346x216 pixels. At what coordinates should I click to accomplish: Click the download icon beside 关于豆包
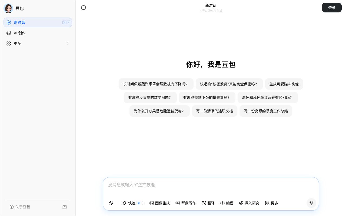click(65, 207)
